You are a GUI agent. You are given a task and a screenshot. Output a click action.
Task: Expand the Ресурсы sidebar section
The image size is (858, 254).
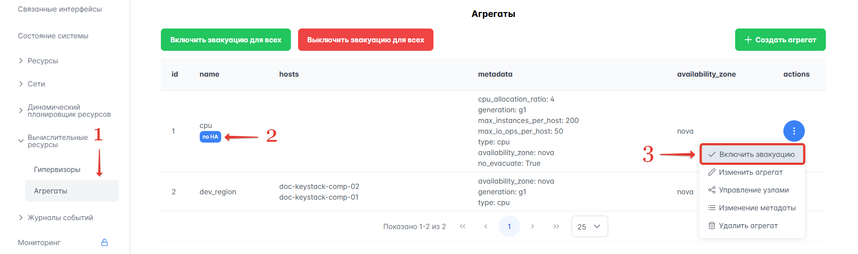pyautogui.click(x=42, y=61)
